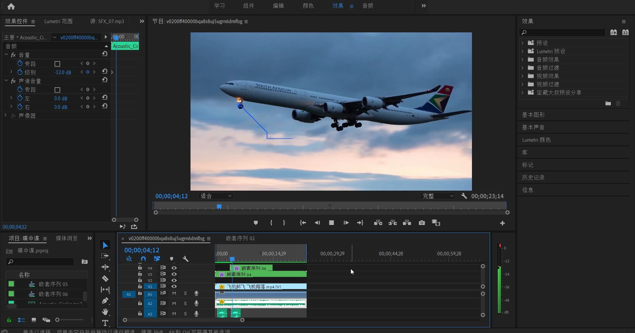Click the Mark In button

click(271, 223)
